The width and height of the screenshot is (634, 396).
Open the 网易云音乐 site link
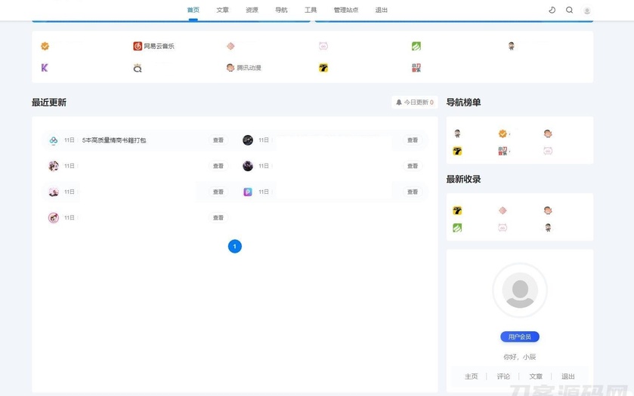154,46
